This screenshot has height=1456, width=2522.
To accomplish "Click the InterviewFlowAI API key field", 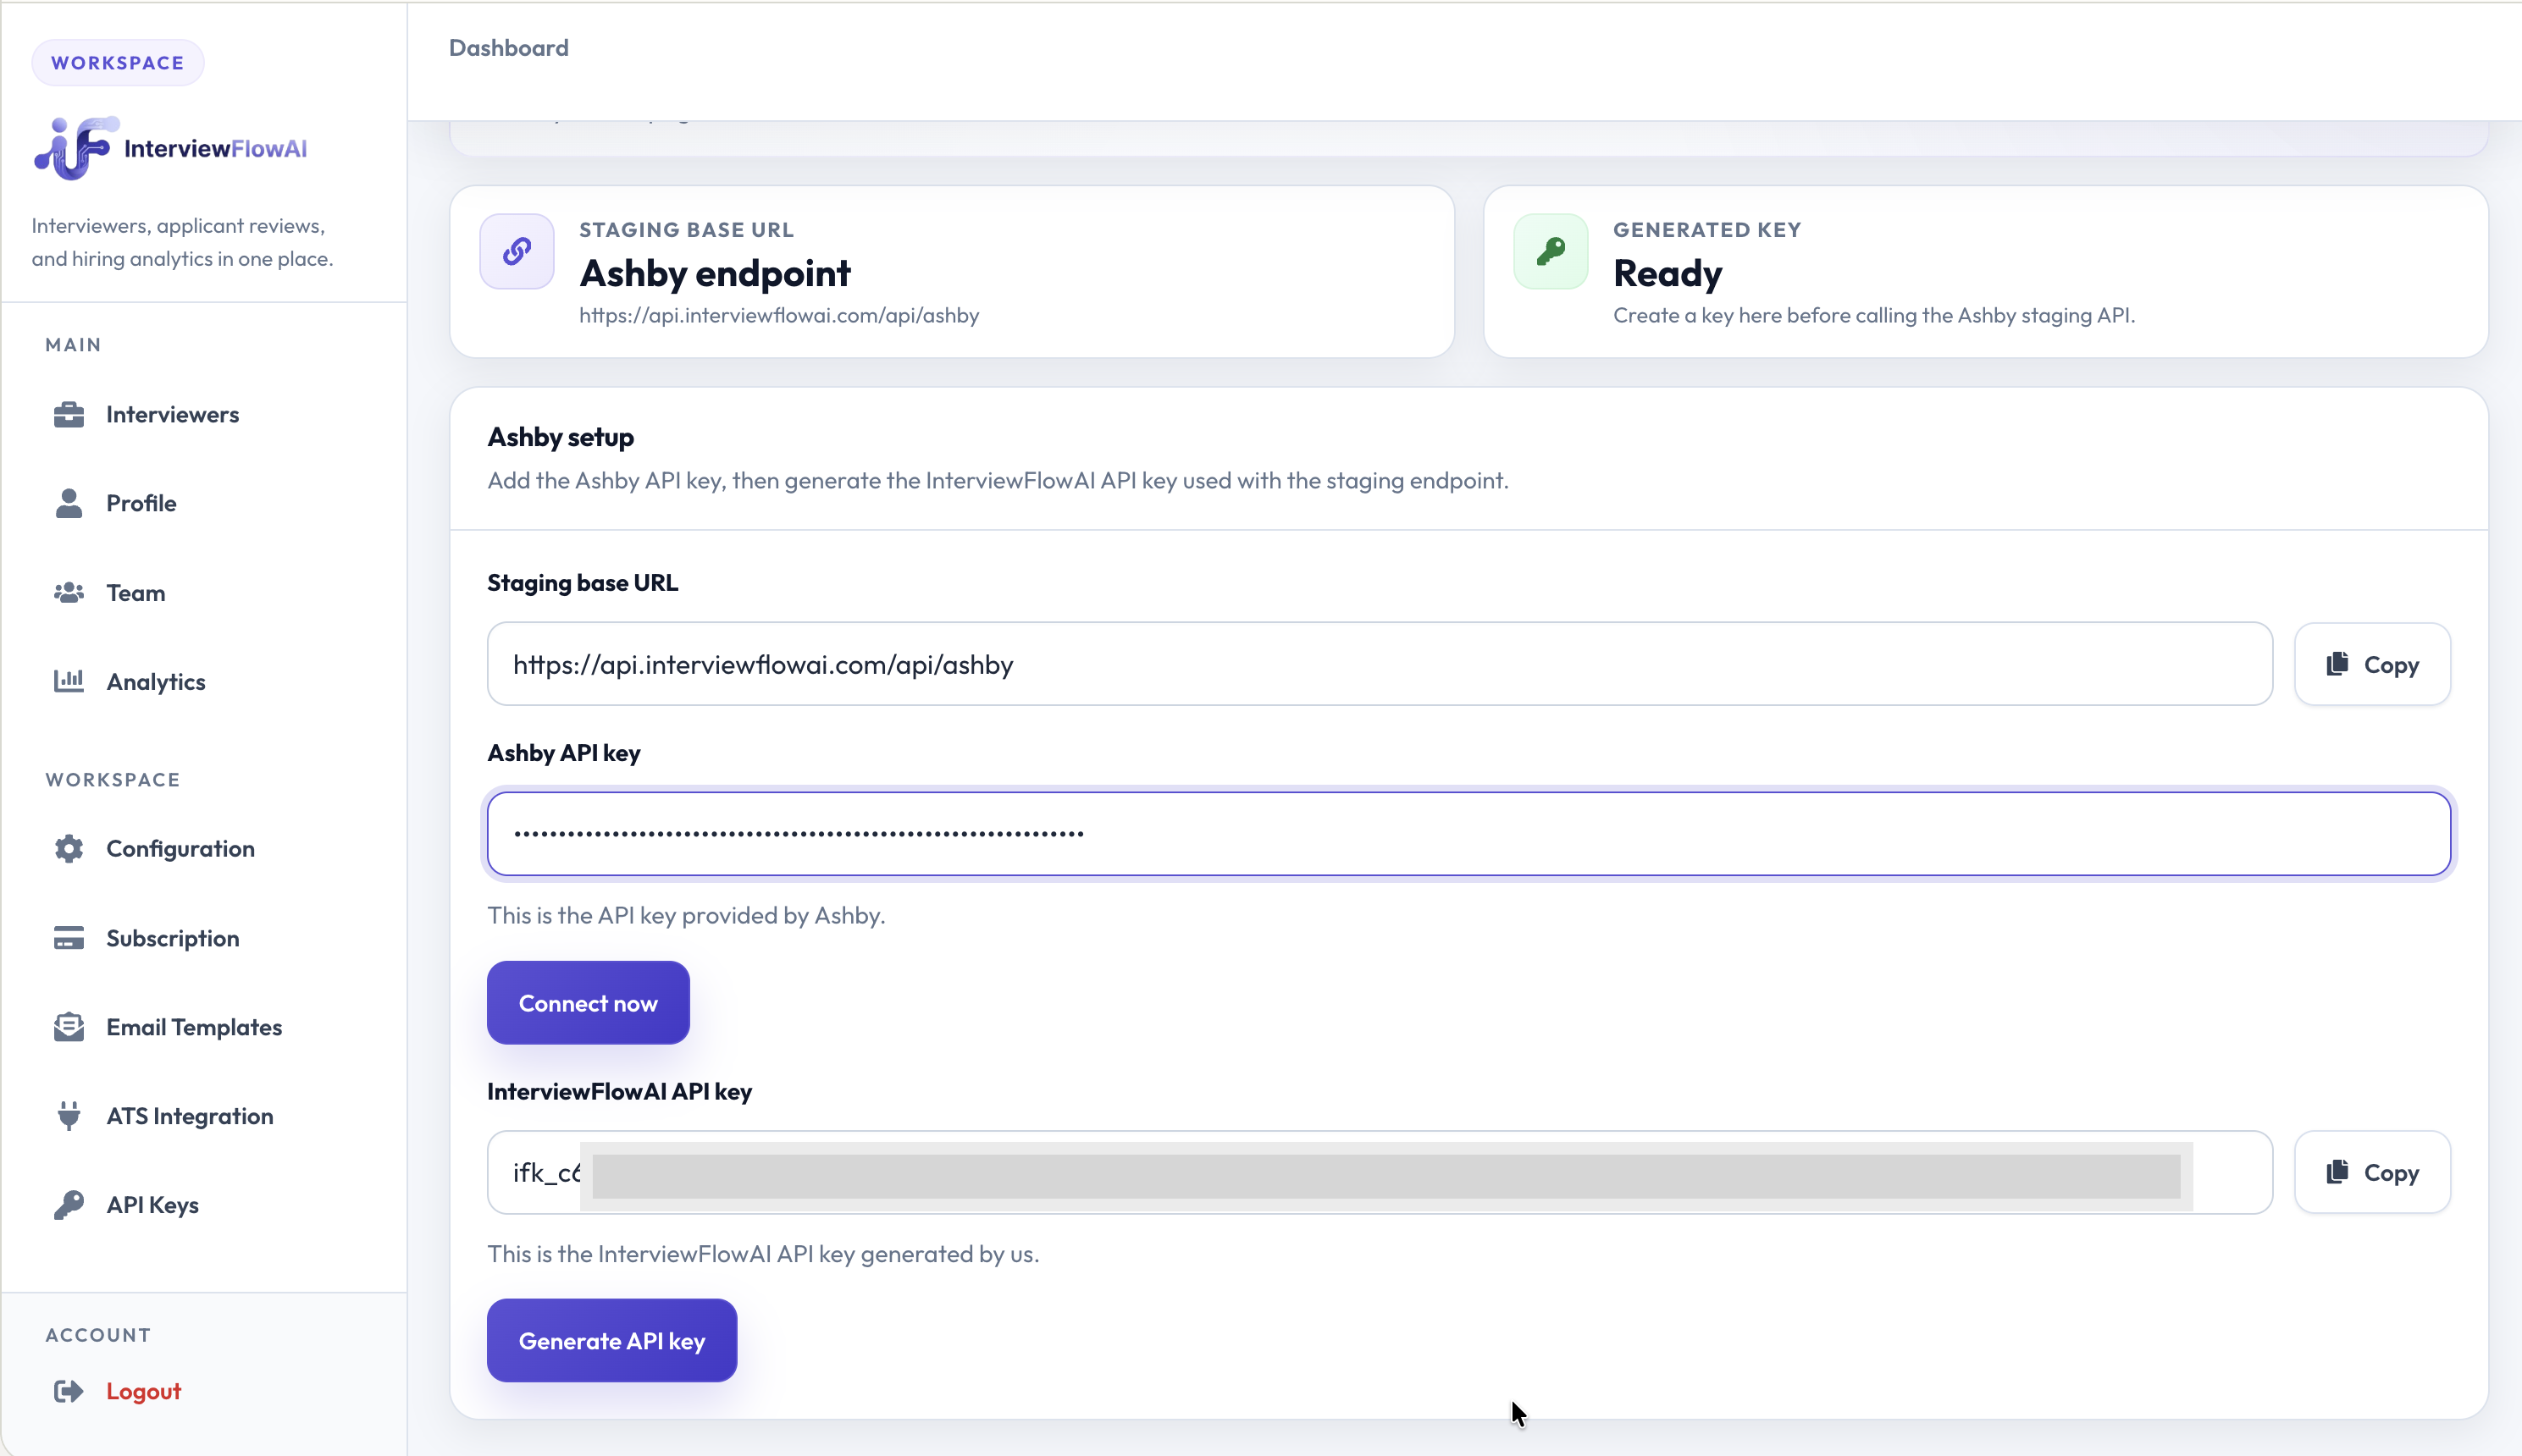I will point(1380,1172).
